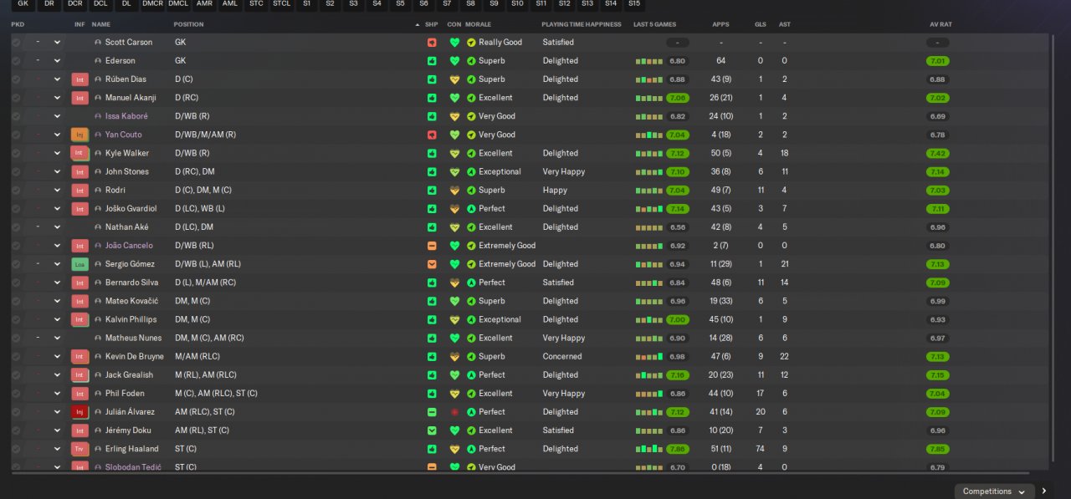
Task: Select the AMR position slot
Action: [x=204, y=4]
